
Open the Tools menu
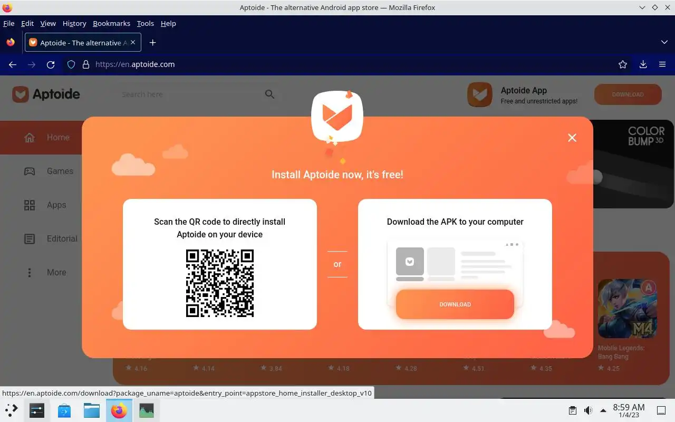pyautogui.click(x=146, y=23)
